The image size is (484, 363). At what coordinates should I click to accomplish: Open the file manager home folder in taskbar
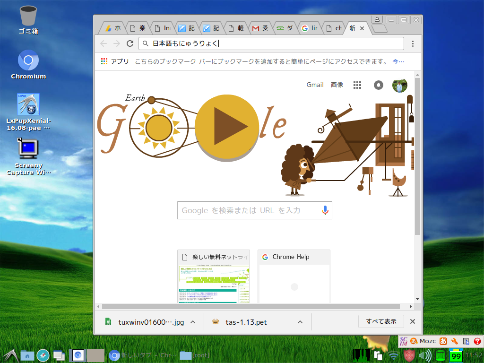click(27, 355)
